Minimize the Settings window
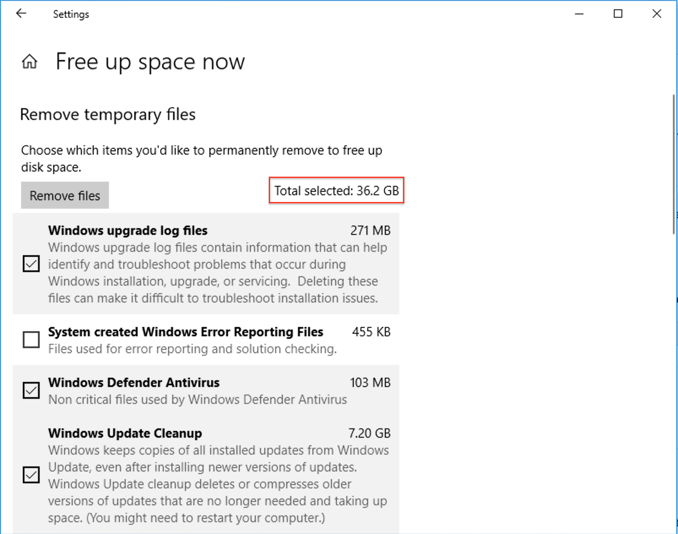The width and height of the screenshot is (678, 534). (579, 14)
